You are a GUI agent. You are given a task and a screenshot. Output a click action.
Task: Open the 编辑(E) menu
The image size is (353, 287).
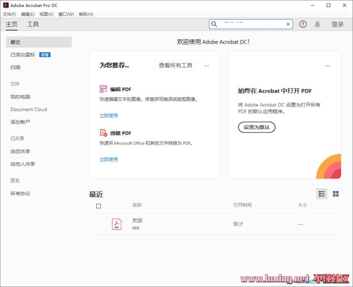pyautogui.click(x=28, y=14)
